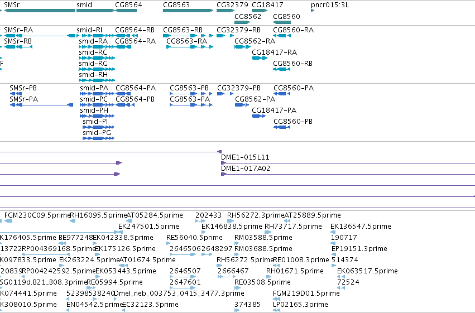This screenshot has width=475, height=313.
Task: Click transcript SMSr-RA
Action: (x=18, y=30)
